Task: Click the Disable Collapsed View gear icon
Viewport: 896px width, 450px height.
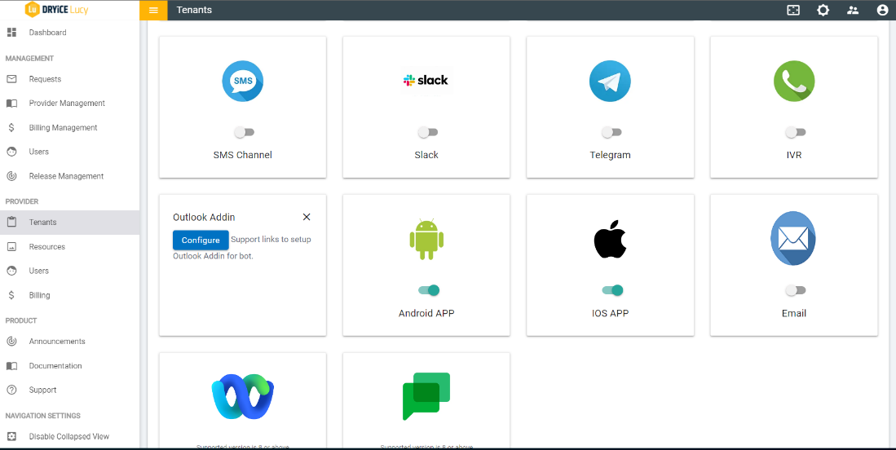Action: coord(11,436)
